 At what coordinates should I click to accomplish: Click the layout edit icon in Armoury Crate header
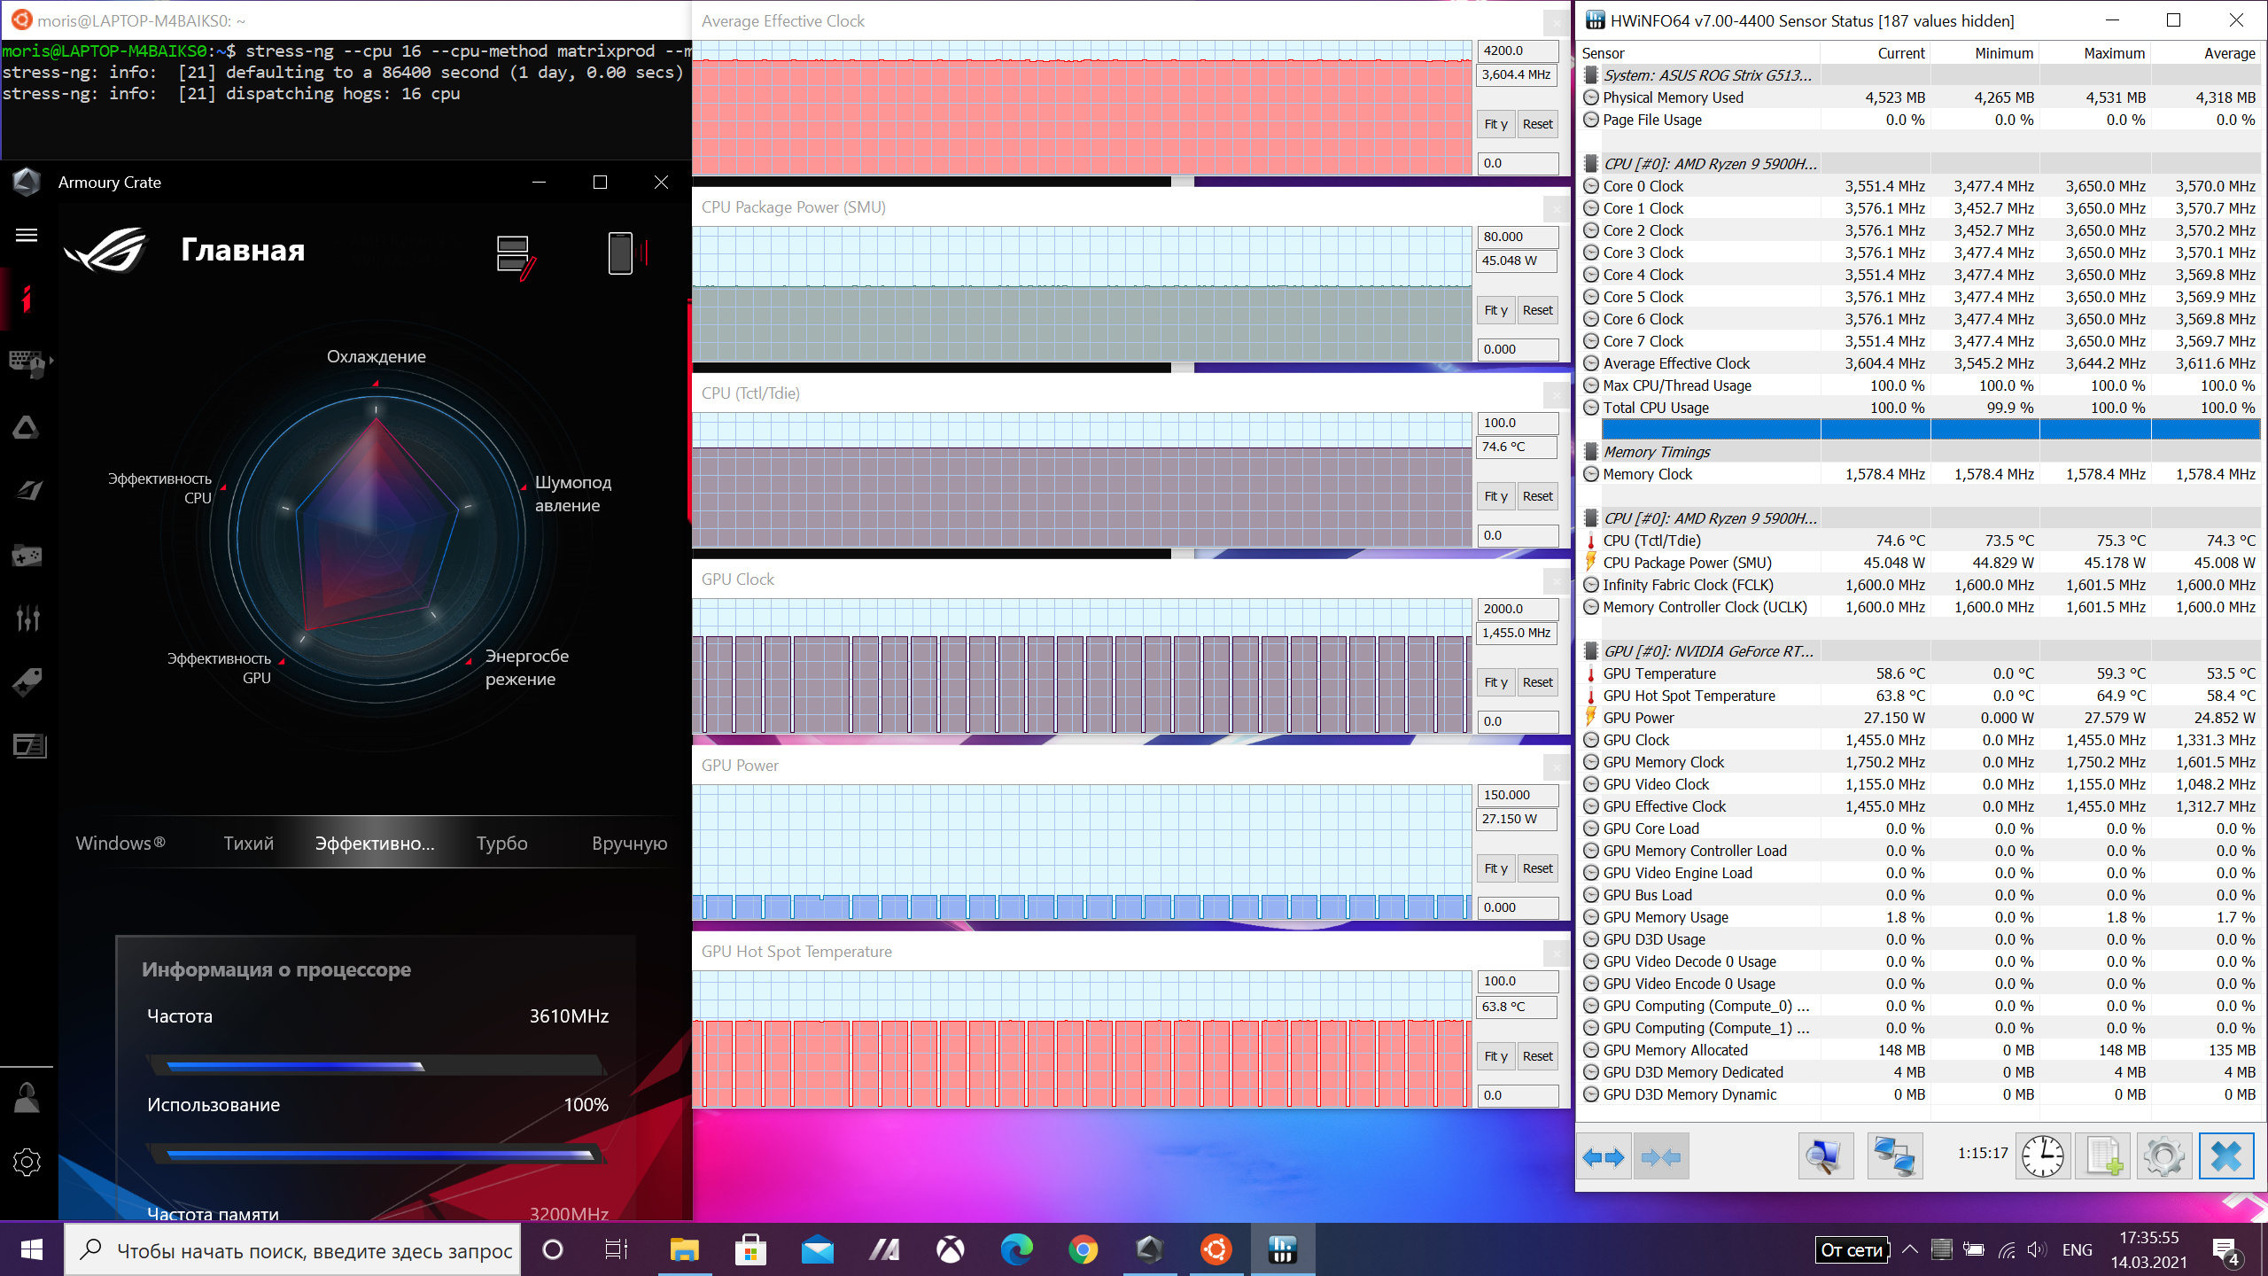[x=517, y=256]
